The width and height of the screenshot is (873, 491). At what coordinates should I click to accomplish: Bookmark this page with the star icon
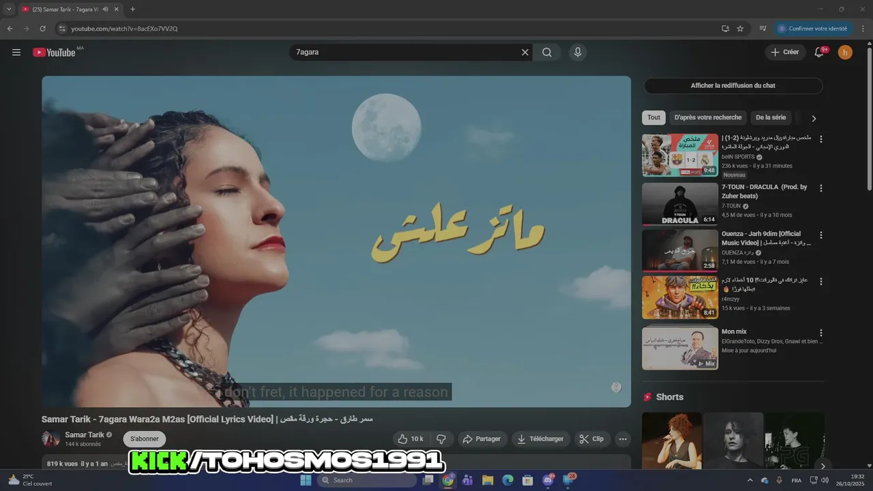click(x=740, y=29)
